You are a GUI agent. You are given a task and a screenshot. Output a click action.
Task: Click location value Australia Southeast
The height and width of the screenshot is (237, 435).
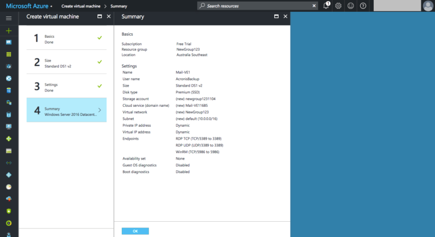coord(192,55)
